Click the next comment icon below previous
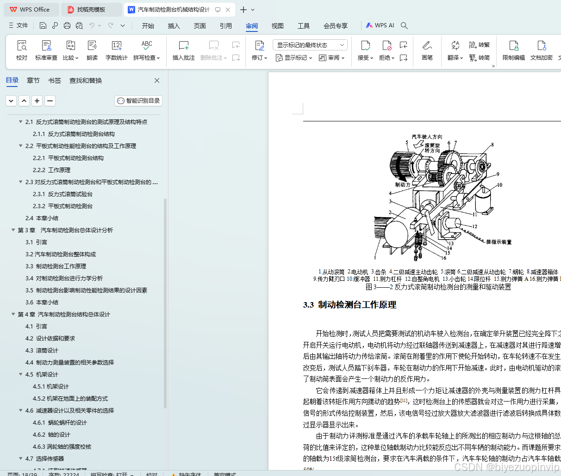The height and width of the screenshot is (476, 561). pyautogui.click(x=236, y=57)
